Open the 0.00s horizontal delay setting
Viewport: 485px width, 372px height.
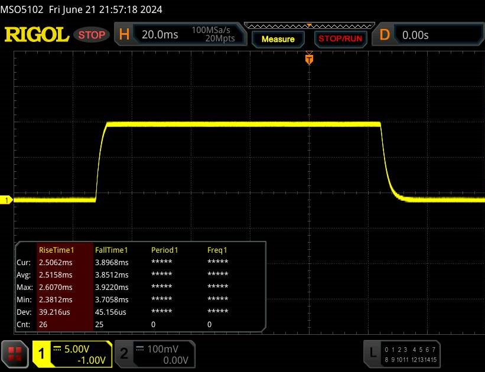pos(415,35)
